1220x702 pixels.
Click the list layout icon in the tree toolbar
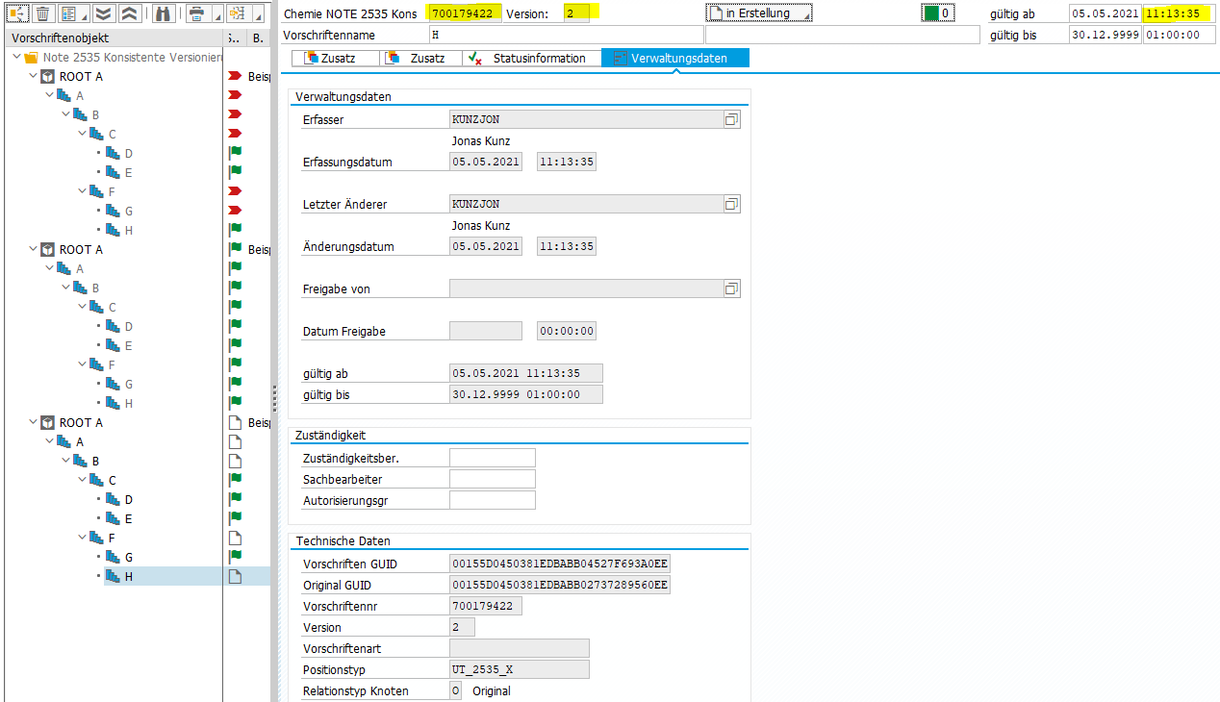tap(69, 13)
